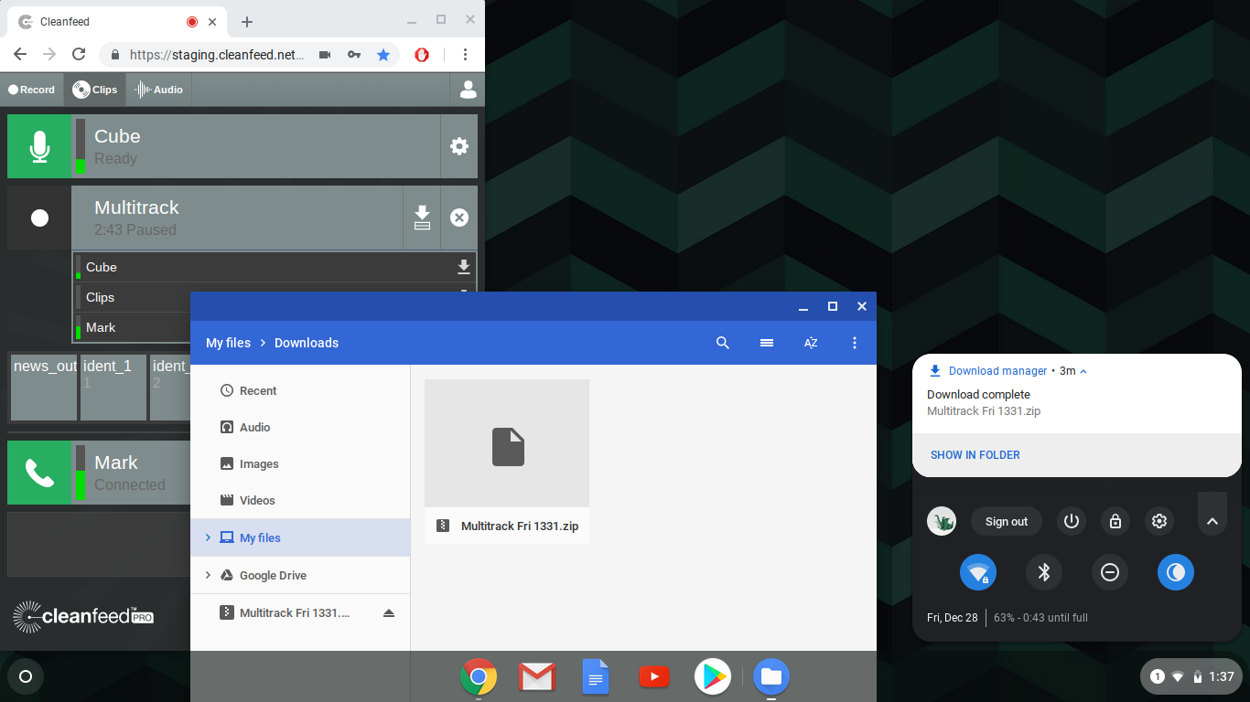The image size is (1250, 702).
Task: Remove the Multitrack recording with X icon
Action: tap(459, 218)
